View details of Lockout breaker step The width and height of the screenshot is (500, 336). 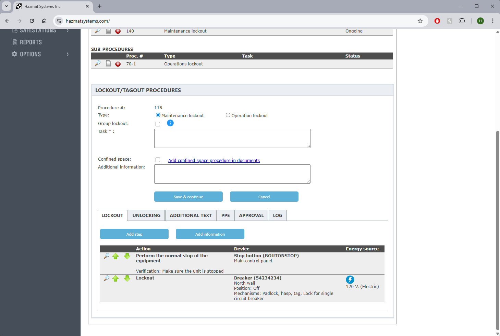107,278
